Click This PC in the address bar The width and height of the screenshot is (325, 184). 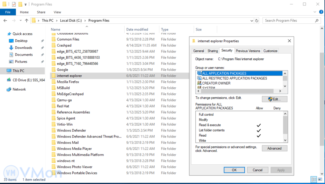point(48,21)
